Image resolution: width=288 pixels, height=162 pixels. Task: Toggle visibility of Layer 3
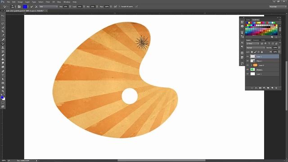coord(247,65)
